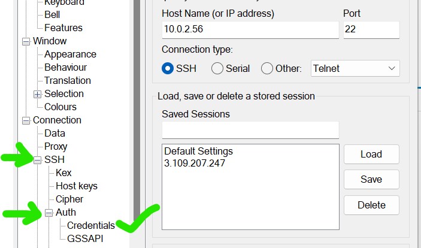421x248 pixels.
Task: Collapse the SSH tree node
Action: 37,161
